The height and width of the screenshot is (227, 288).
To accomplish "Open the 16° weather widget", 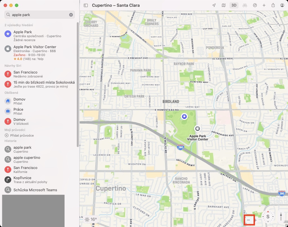I will pos(90,219).
